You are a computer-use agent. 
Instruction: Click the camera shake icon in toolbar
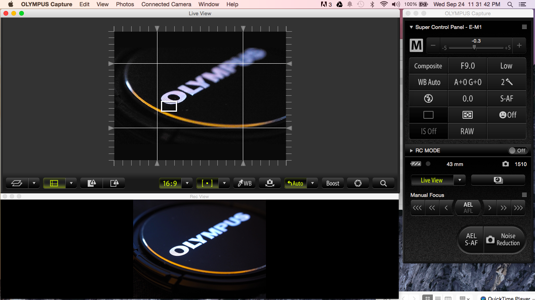[269, 183]
